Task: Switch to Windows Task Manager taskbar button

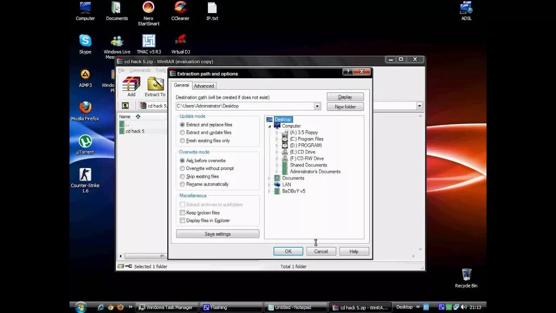Action: click(167, 307)
